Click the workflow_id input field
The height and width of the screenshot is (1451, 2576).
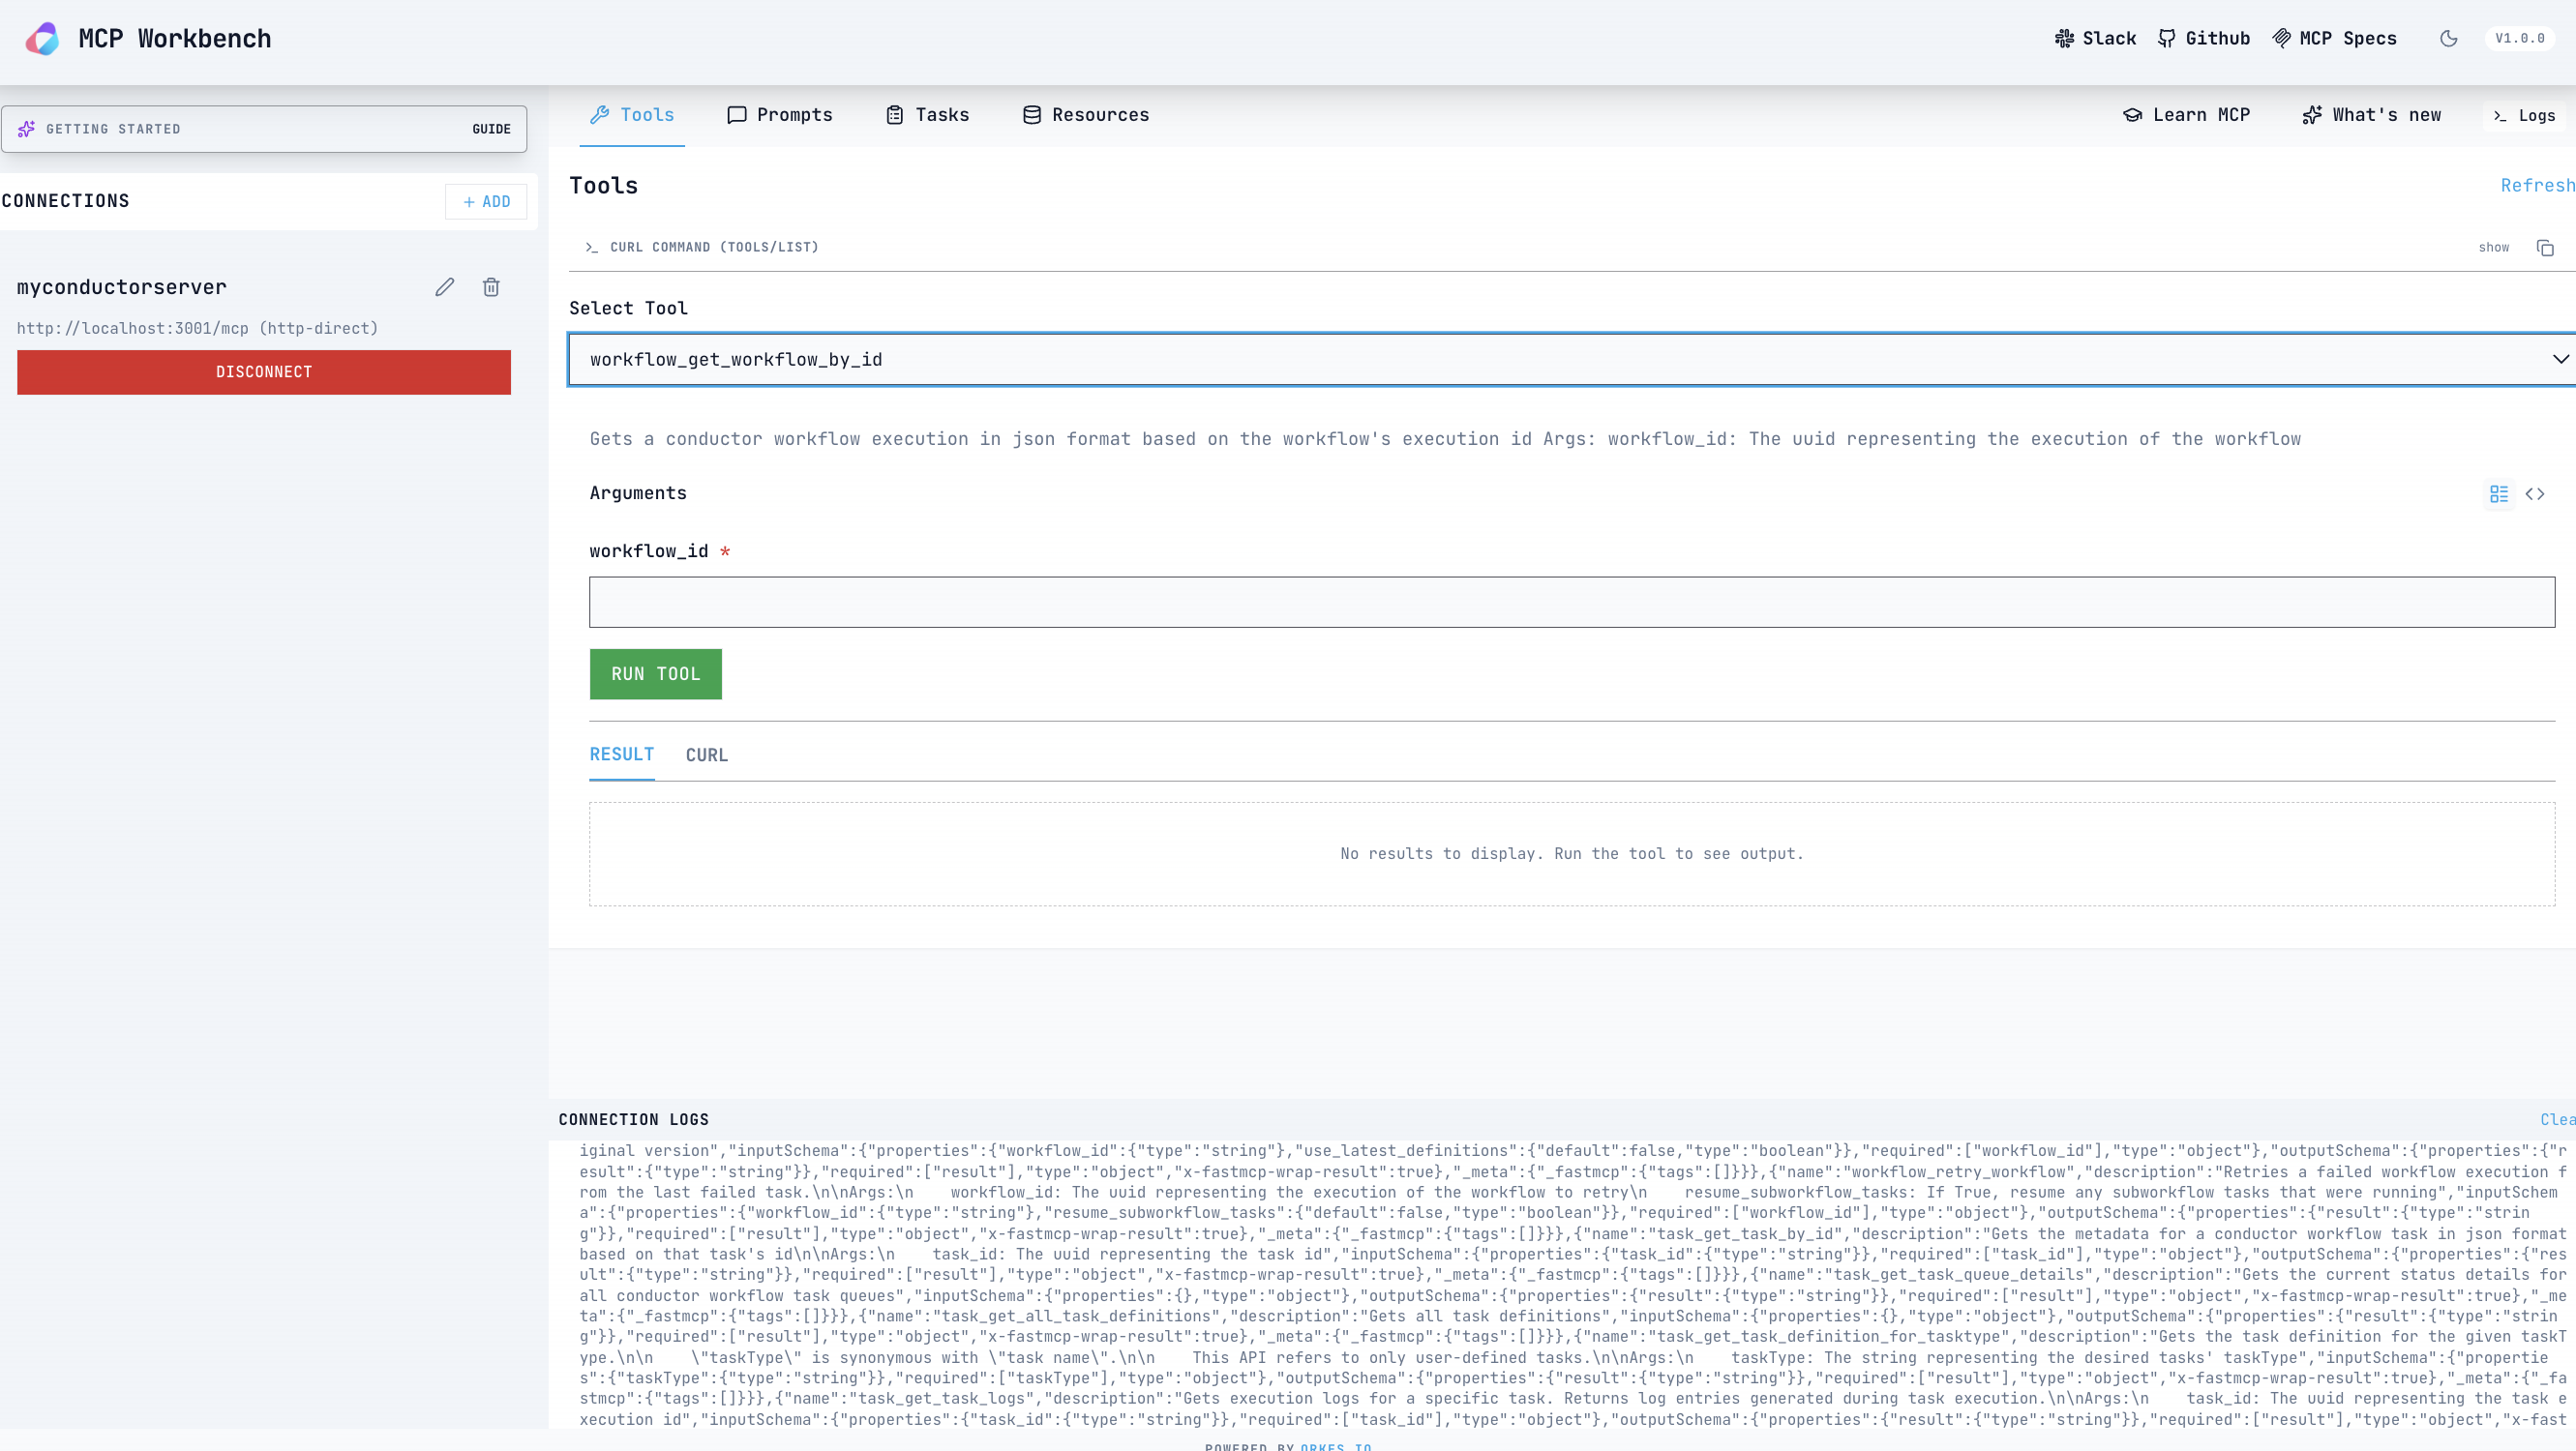tap(1571, 602)
